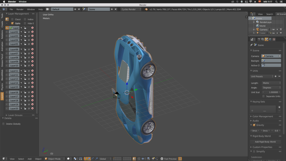This screenshot has width=286, height=161.
Task: Click the Add Rigid Body World button
Action: pos(265,142)
